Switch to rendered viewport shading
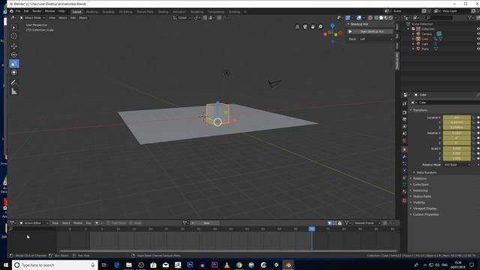480x270 pixels. coord(391,18)
